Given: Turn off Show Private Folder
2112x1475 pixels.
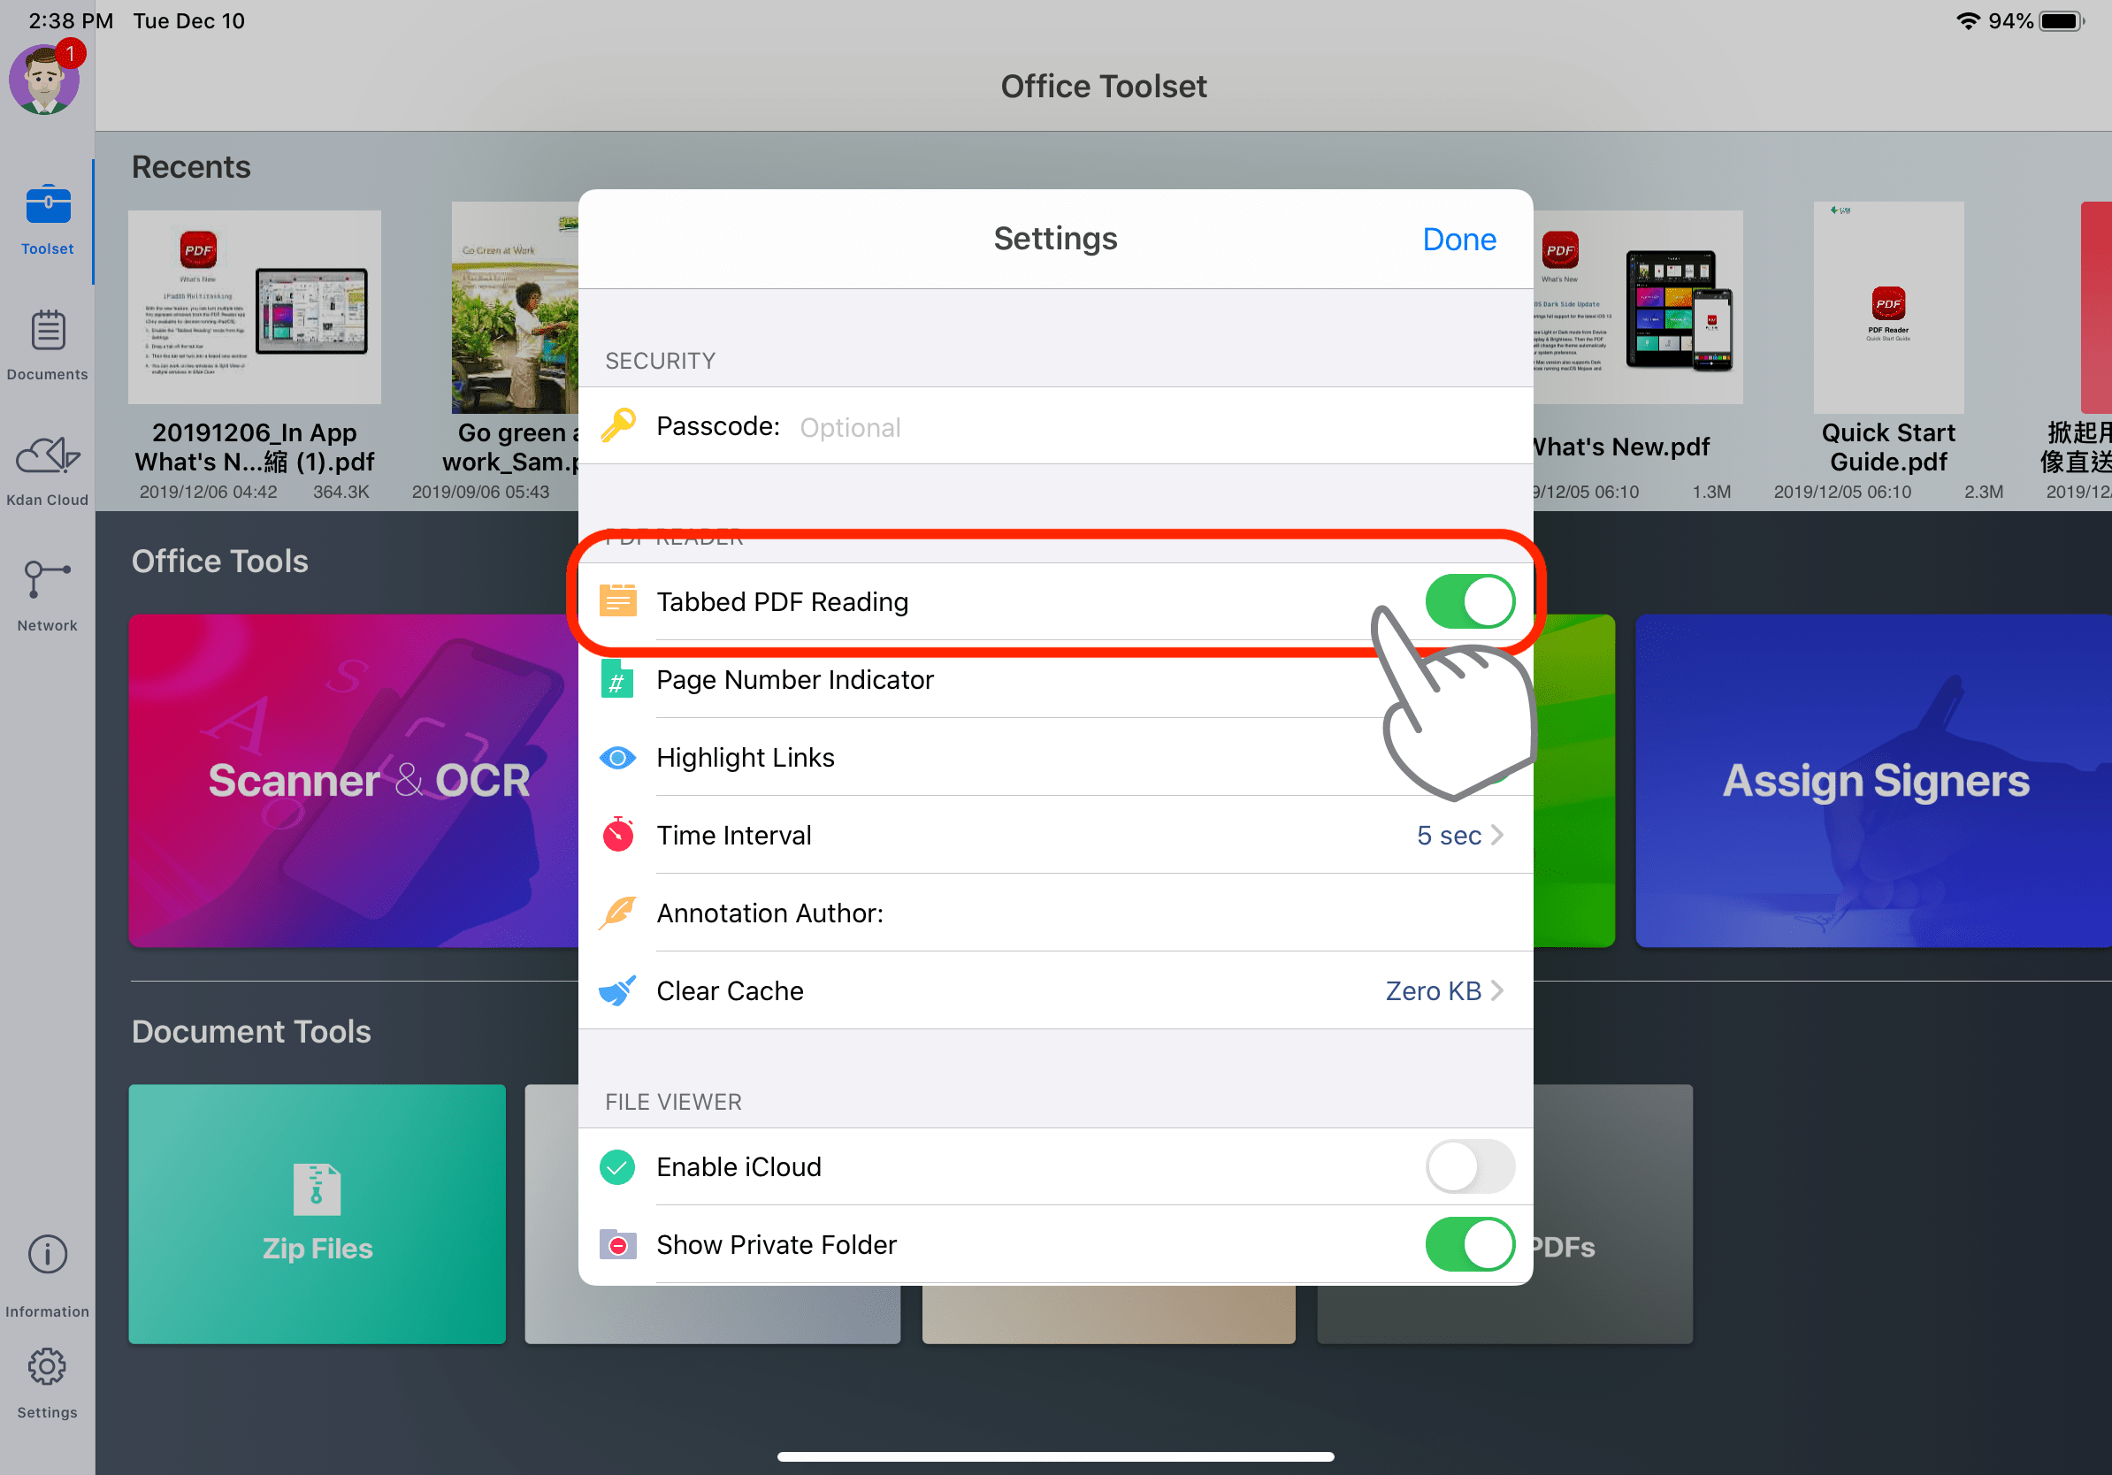Looking at the screenshot, I should (1469, 1244).
